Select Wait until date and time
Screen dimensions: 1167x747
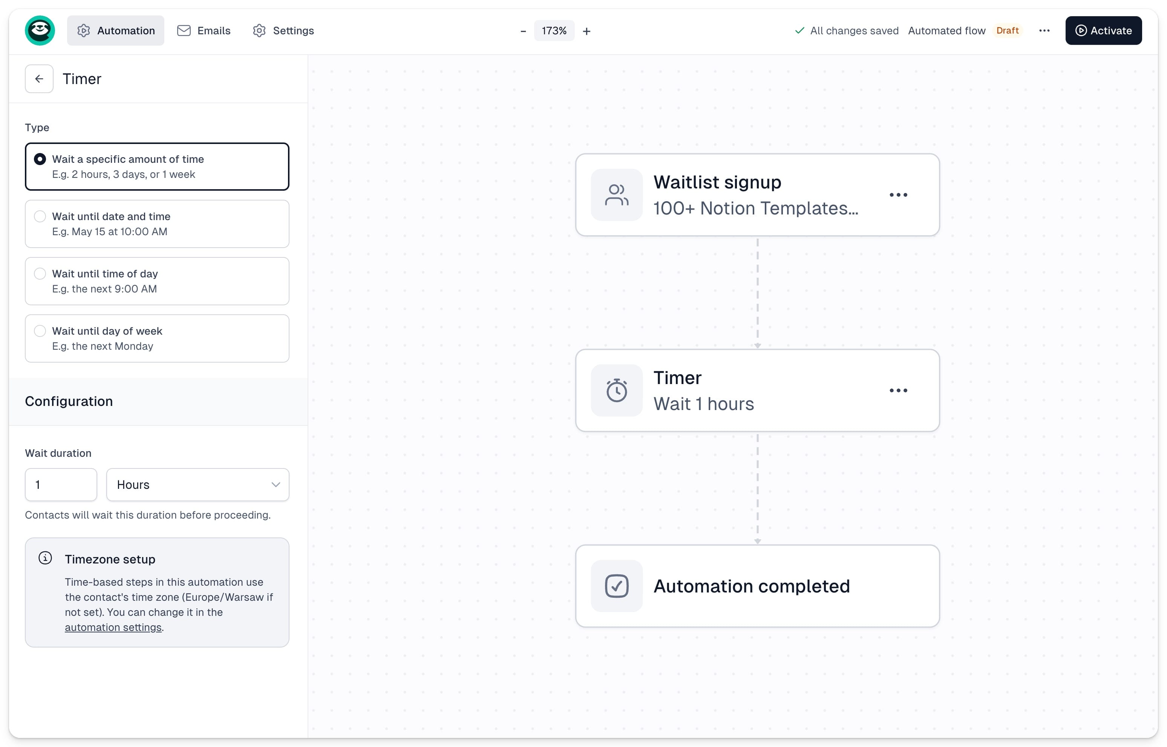coord(157,223)
